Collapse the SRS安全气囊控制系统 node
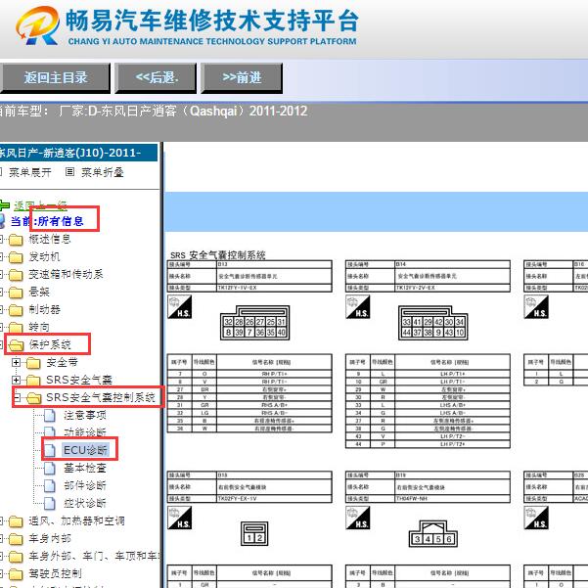The height and width of the screenshot is (588, 588). point(16,397)
